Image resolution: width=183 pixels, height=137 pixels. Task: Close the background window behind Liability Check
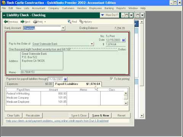point(142,15)
